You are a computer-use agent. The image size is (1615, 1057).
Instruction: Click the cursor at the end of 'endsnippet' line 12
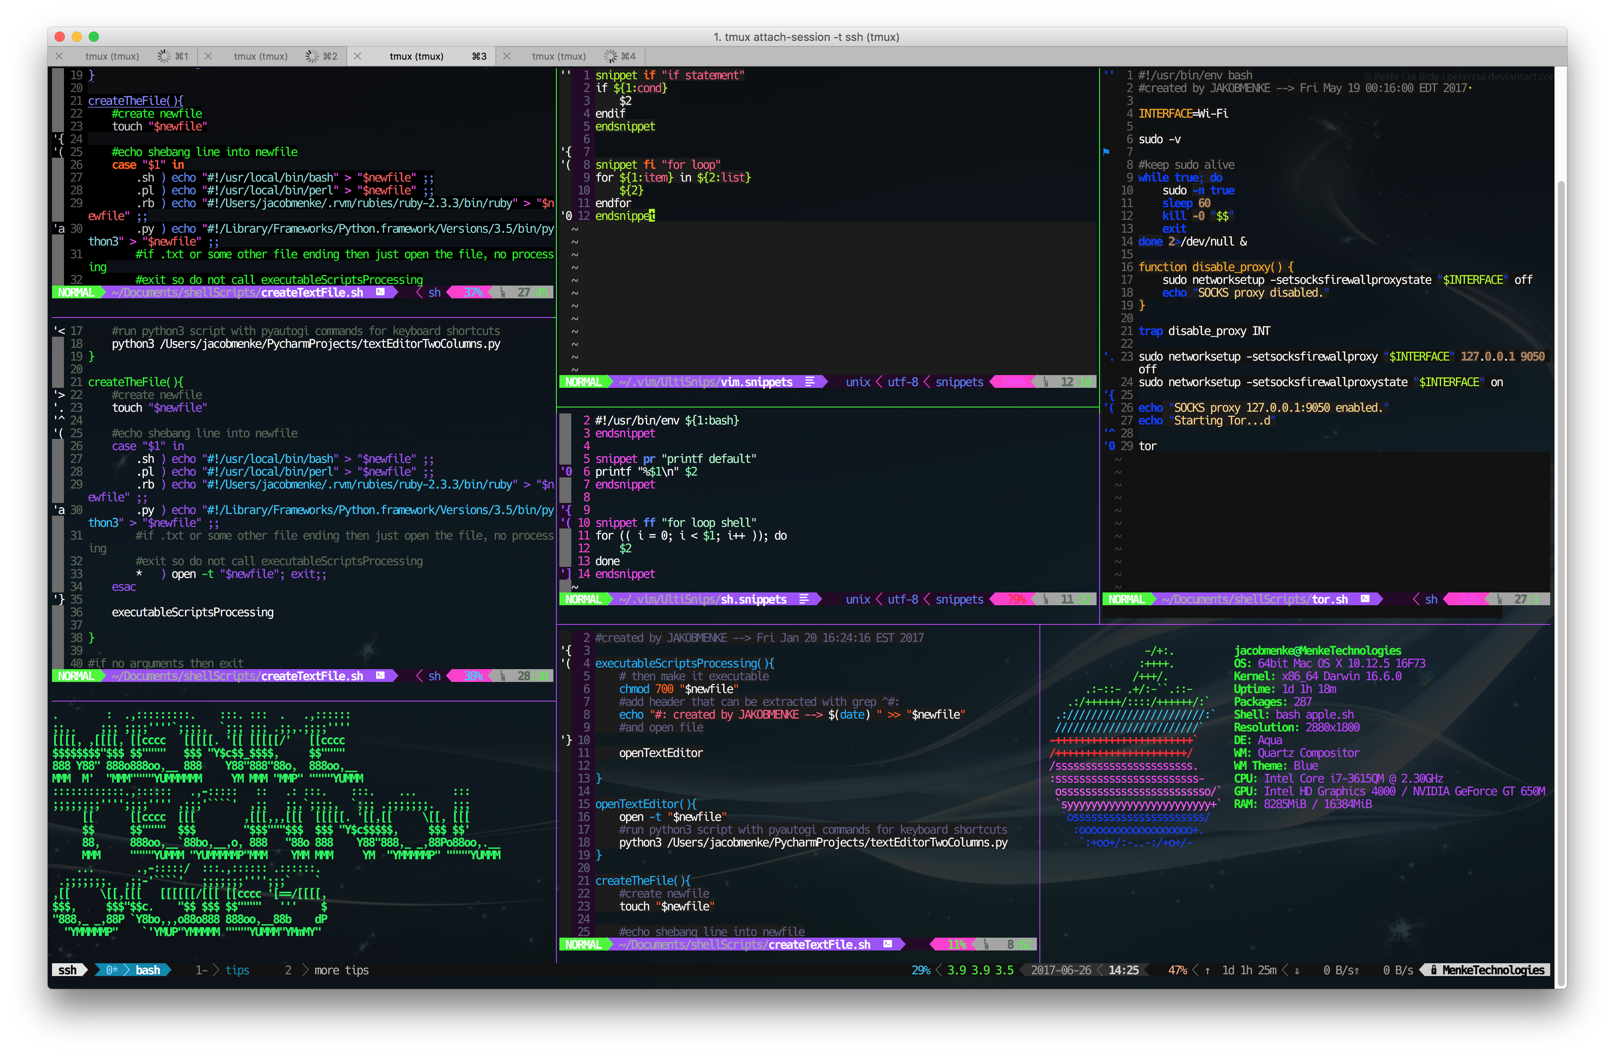(x=652, y=216)
